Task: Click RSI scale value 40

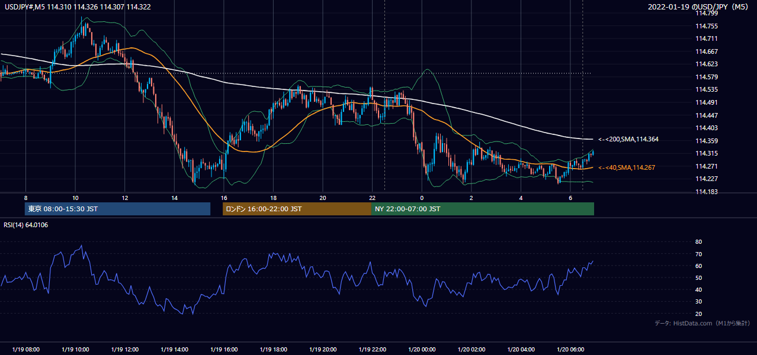Action: tap(698, 290)
